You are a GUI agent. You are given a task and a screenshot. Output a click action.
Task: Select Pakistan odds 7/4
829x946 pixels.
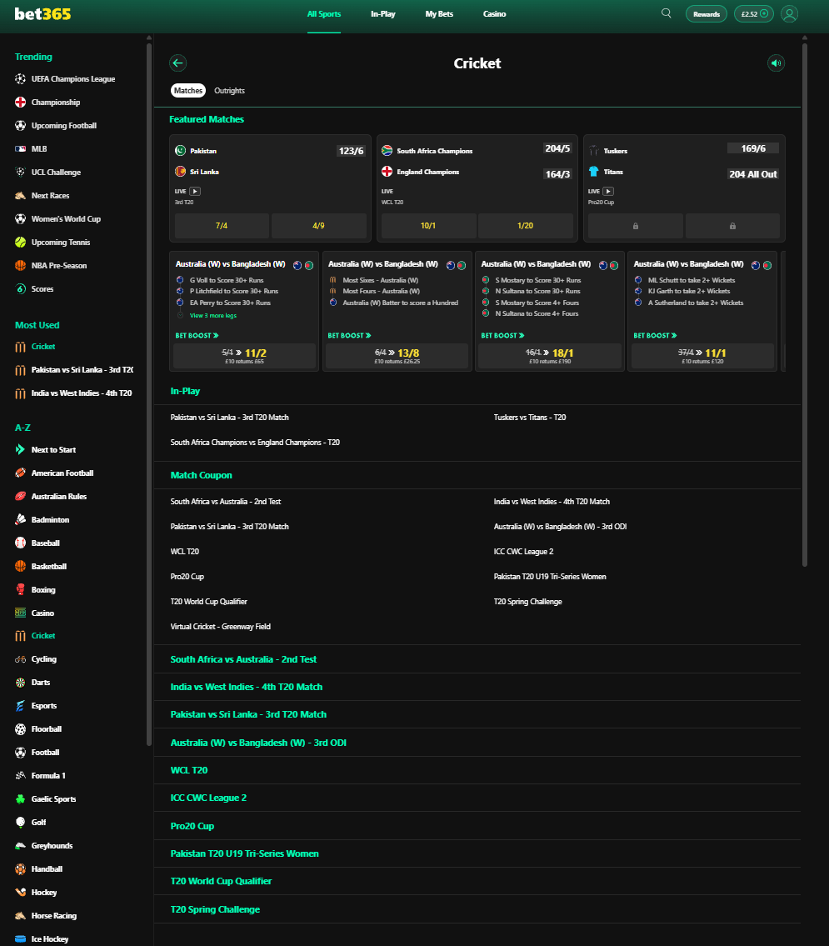[222, 226]
